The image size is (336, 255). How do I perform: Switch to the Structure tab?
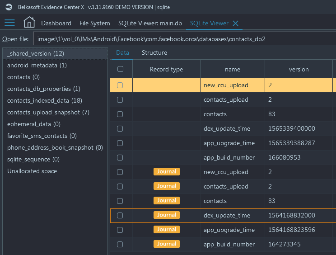point(154,52)
